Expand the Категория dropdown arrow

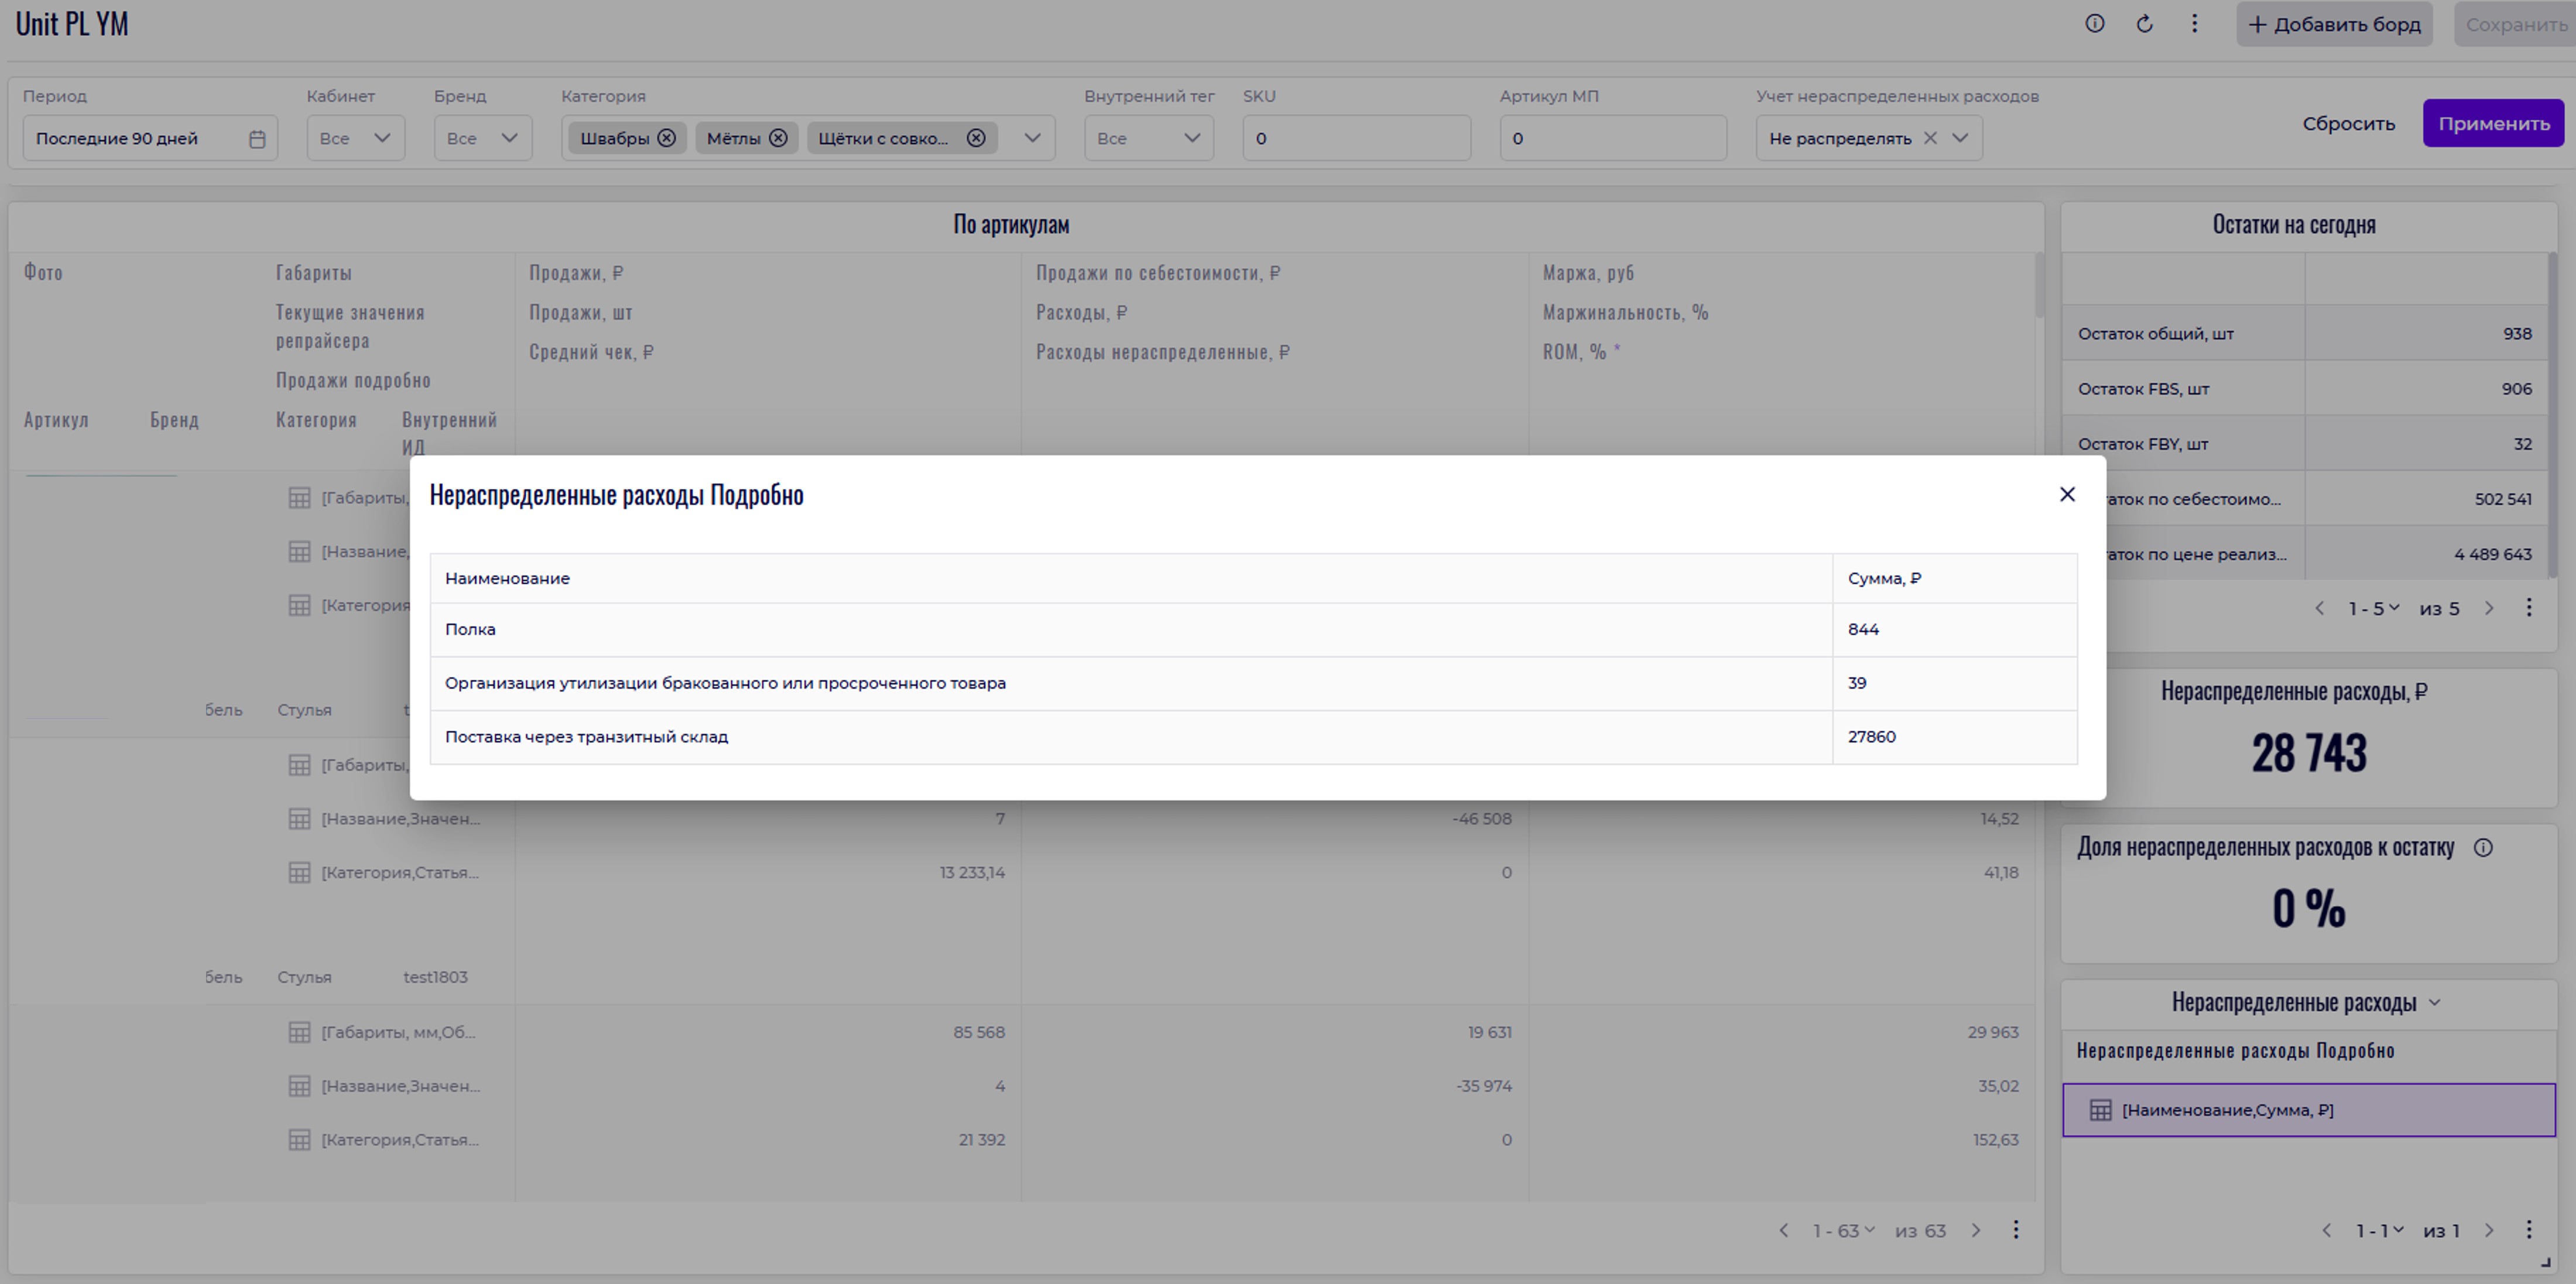[1032, 138]
